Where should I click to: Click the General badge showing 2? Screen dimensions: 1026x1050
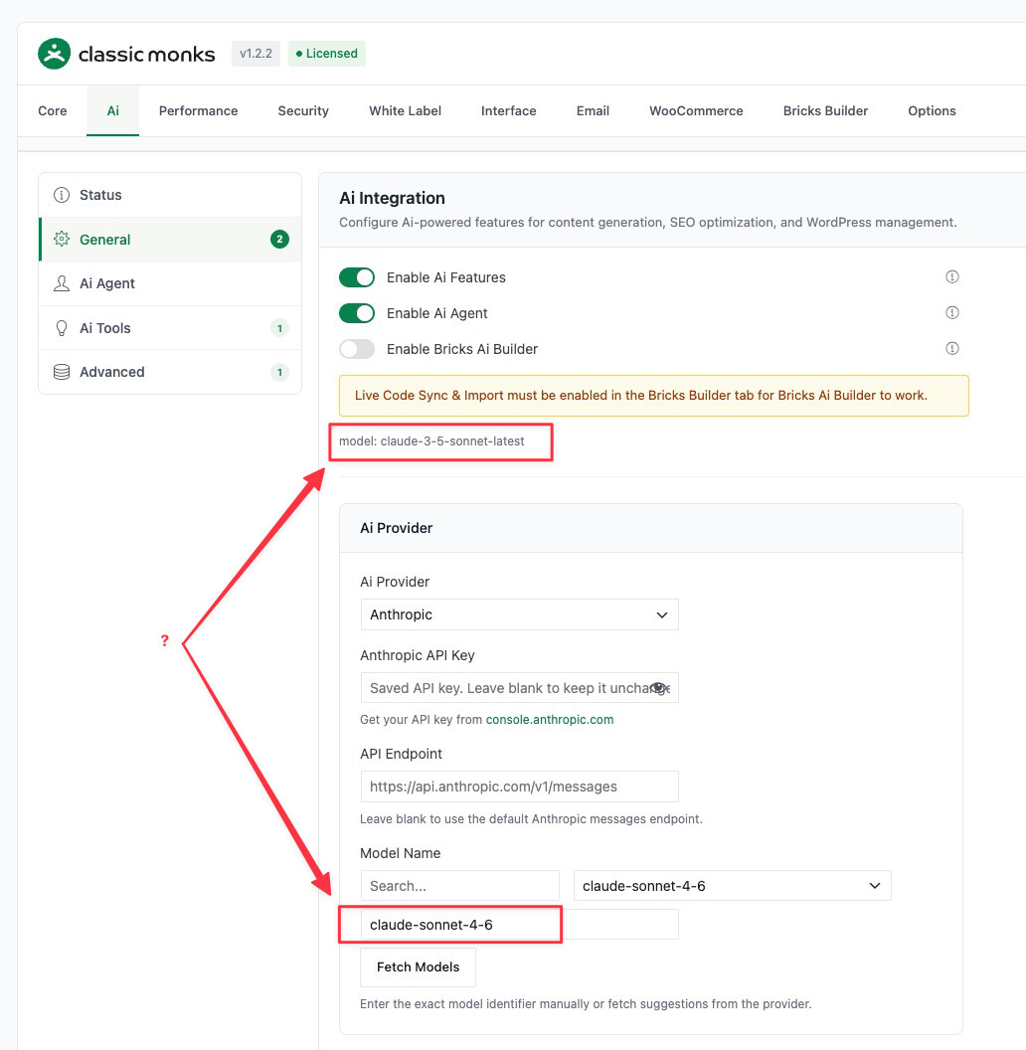[280, 239]
